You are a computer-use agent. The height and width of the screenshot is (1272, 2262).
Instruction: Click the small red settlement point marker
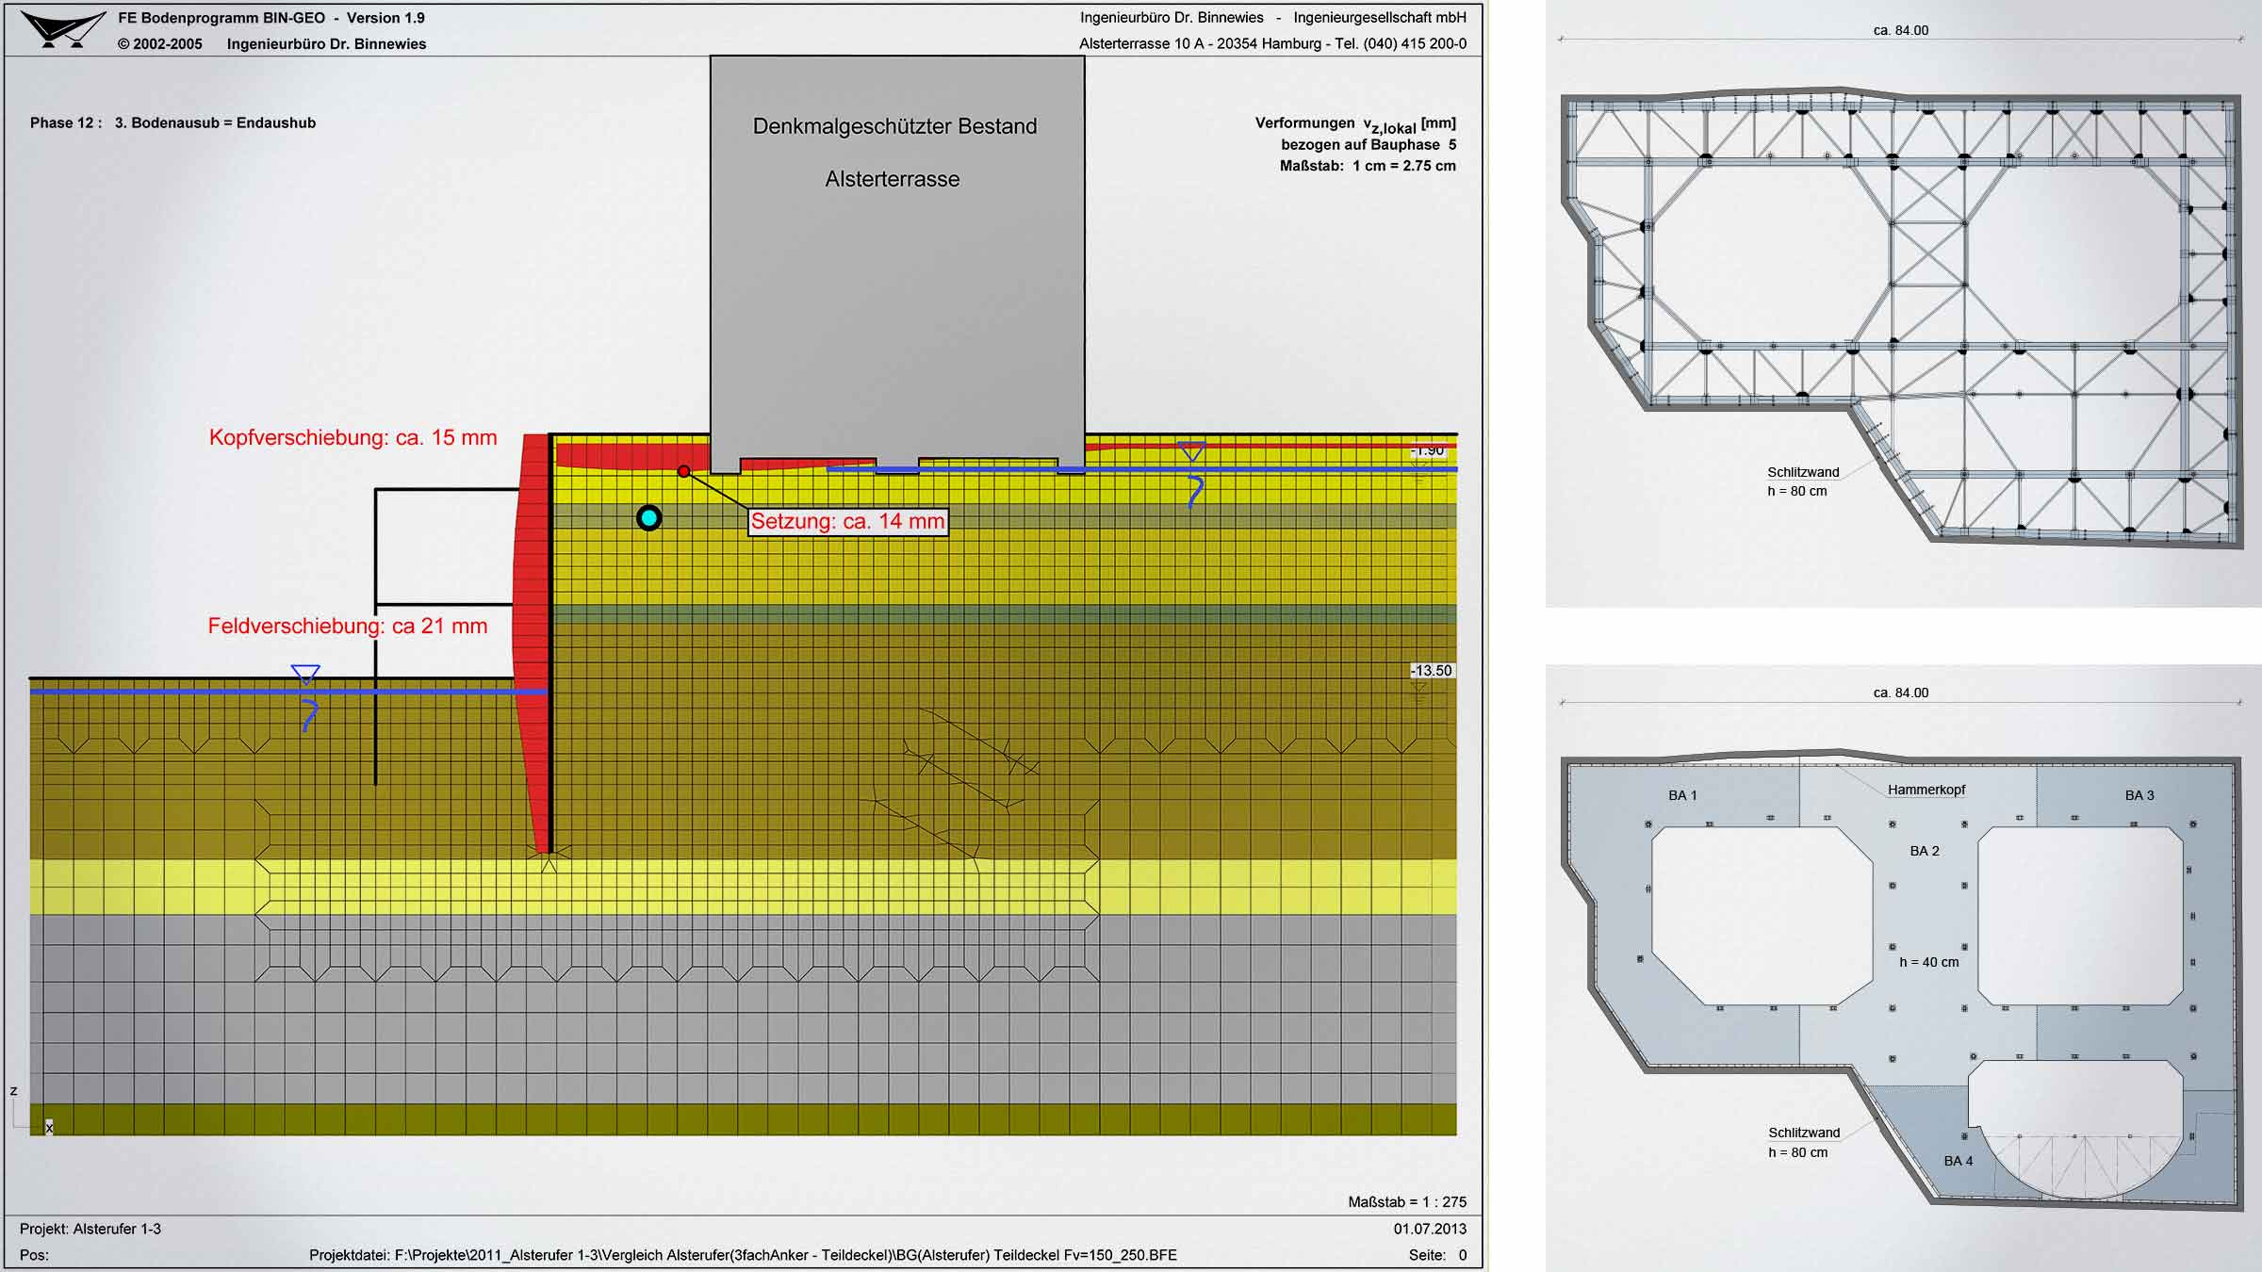[684, 471]
